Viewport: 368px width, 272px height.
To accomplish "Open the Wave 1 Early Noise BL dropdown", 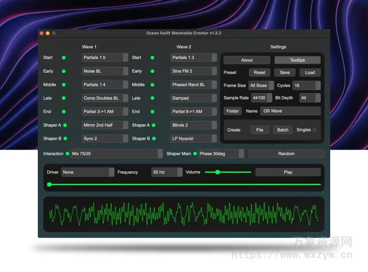I will (x=105, y=72).
